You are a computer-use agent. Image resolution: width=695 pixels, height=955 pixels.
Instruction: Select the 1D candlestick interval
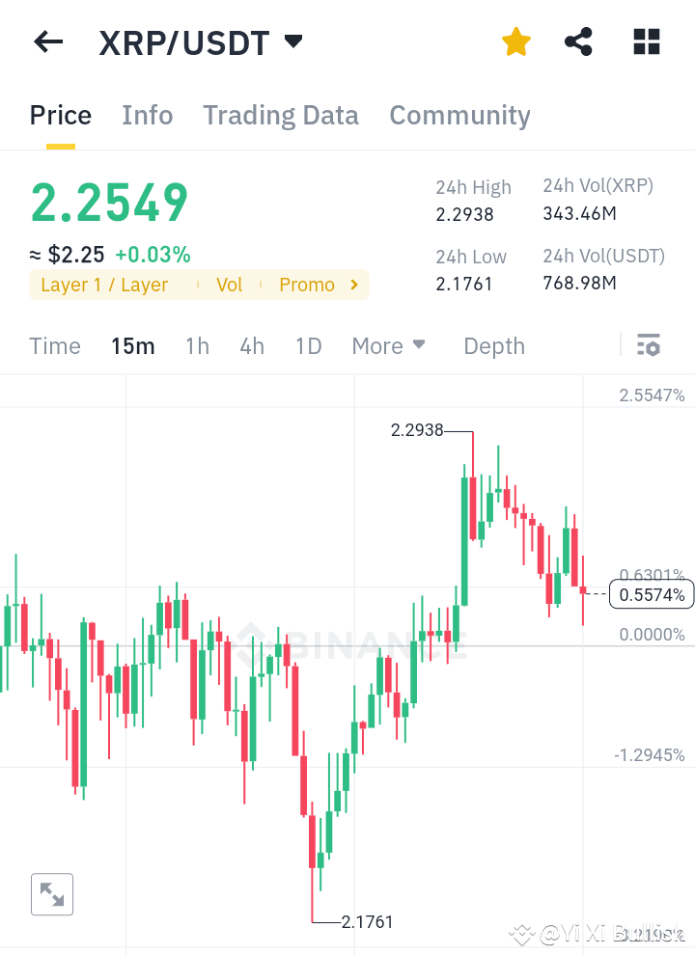[x=308, y=345]
